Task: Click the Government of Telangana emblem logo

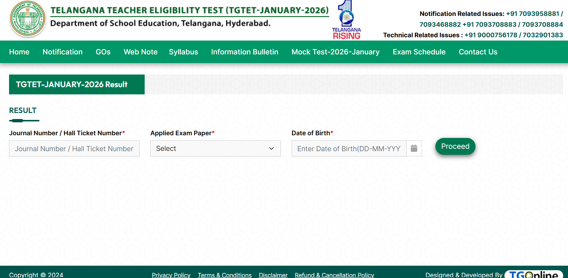Action: tap(27, 19)
